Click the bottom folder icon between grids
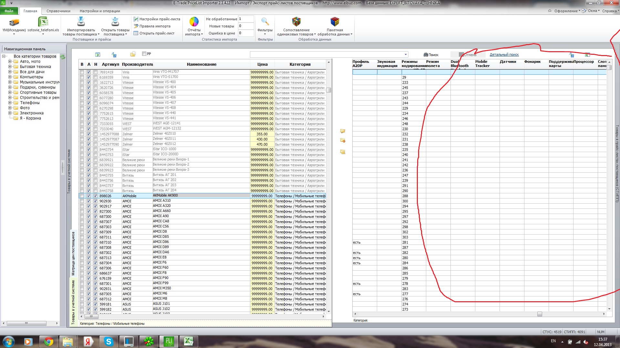The height and width of the screenshot is (348, 620). pyautogui.click(x=343, y=152)
